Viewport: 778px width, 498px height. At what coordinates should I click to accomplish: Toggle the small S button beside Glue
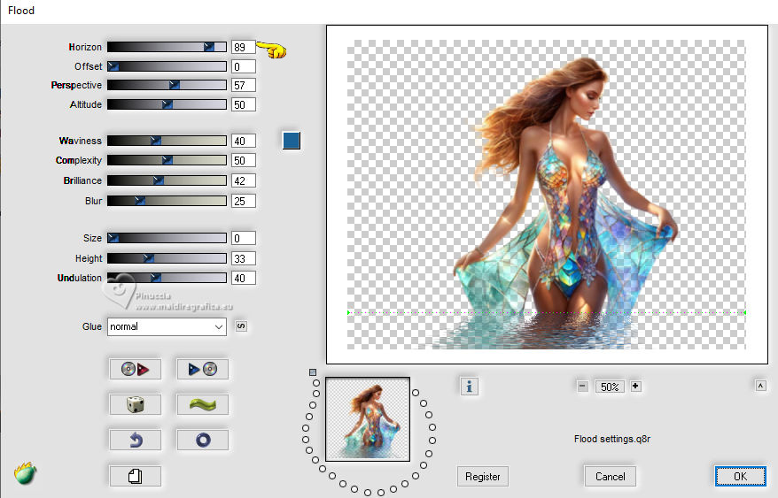coord(240,326)
